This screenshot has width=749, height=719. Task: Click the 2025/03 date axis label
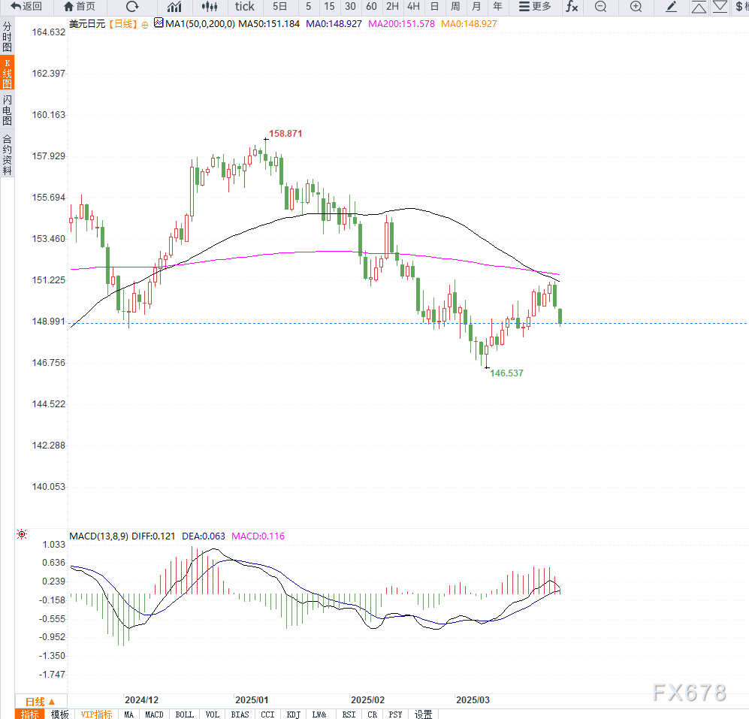coord(473,700)
